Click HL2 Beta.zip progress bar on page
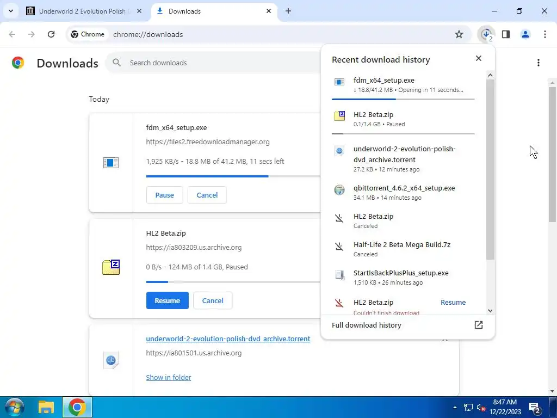557x418 pixels. pos(233,282)
